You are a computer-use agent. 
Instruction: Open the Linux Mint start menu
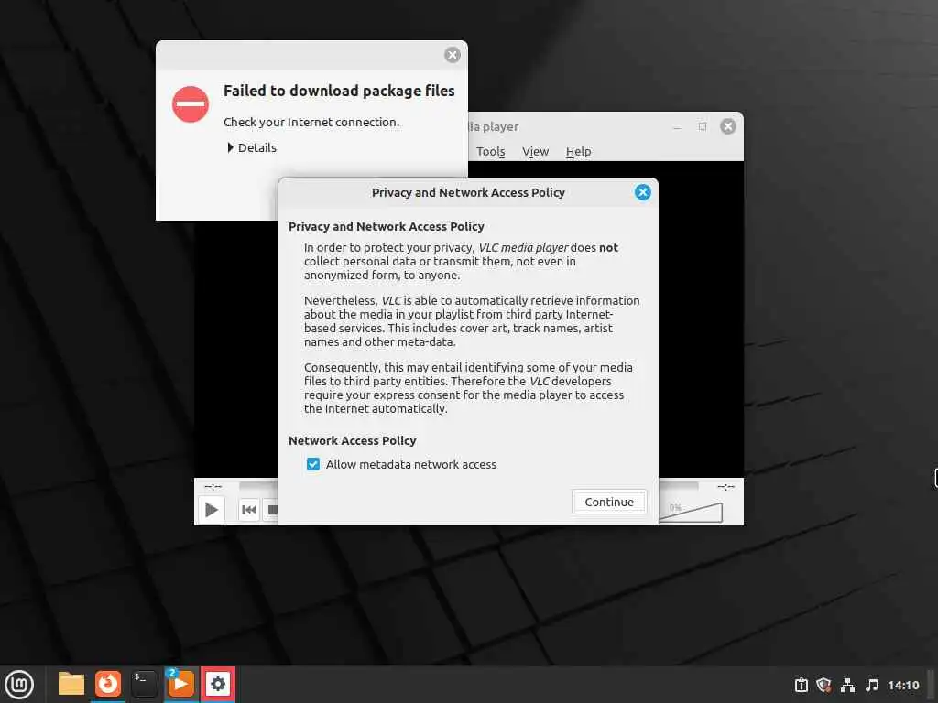click(19, 685)
